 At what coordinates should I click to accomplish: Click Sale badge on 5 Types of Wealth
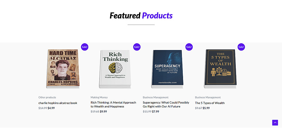(x=241, y=47)
